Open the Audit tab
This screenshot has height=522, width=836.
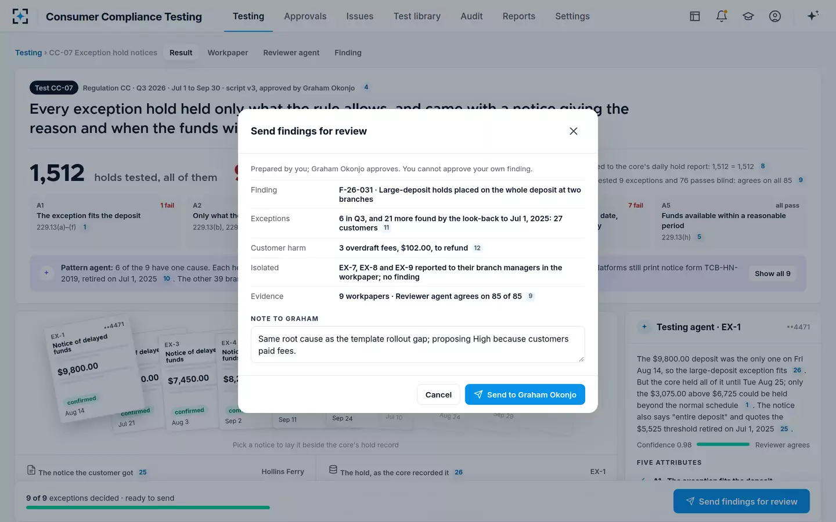(471, 16)
